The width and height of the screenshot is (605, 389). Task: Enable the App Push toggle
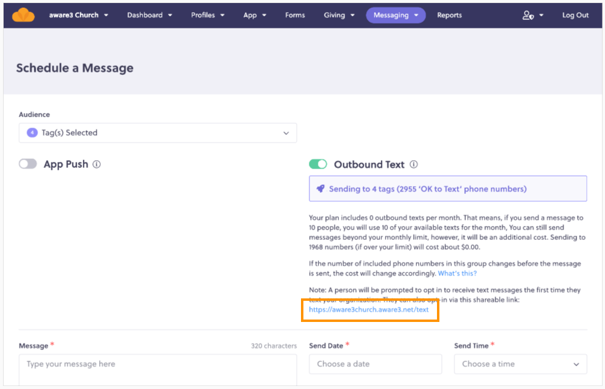(28, 164)
